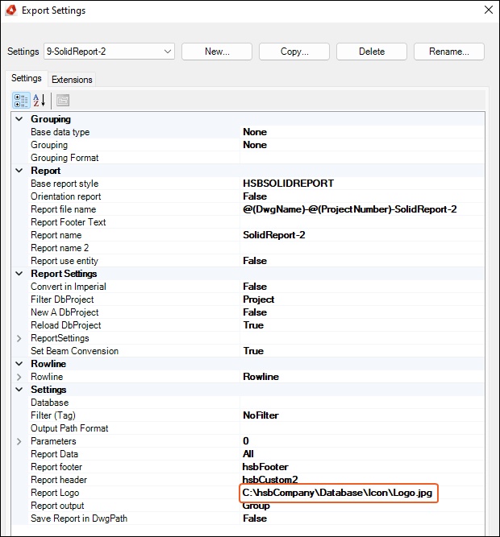Collapse the Settings category

(x=19, y=390)
